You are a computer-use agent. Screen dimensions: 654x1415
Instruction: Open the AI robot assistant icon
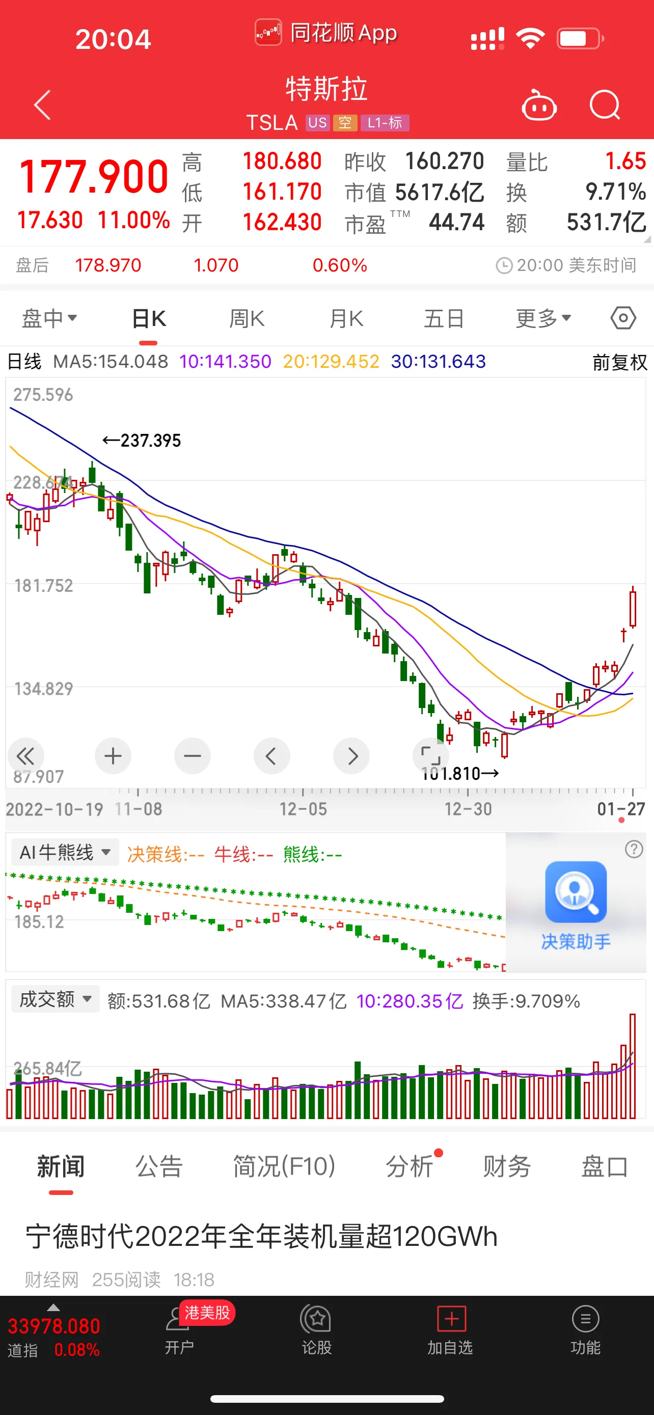click(539, 105)
